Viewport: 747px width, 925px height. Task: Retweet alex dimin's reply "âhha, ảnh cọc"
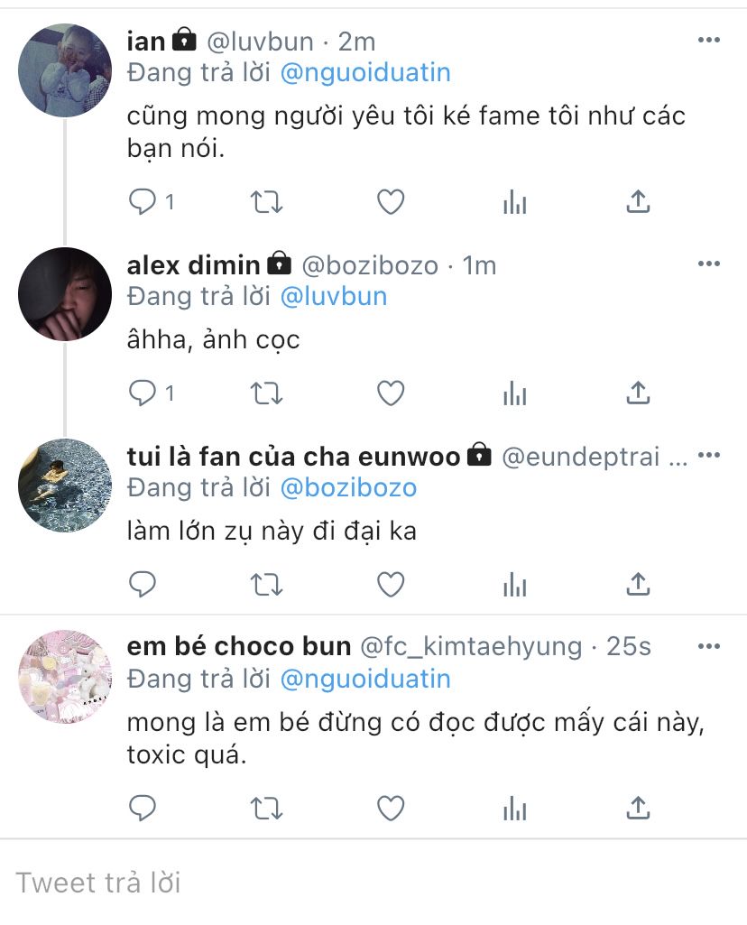pos(266,393)
